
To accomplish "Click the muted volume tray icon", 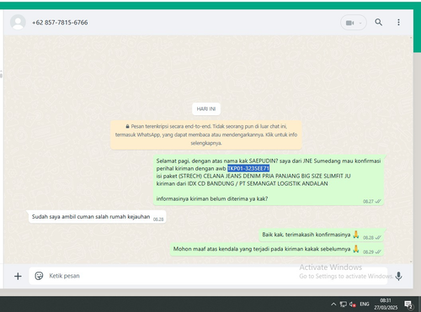I will pyautogui.click(x=353, y=304).
